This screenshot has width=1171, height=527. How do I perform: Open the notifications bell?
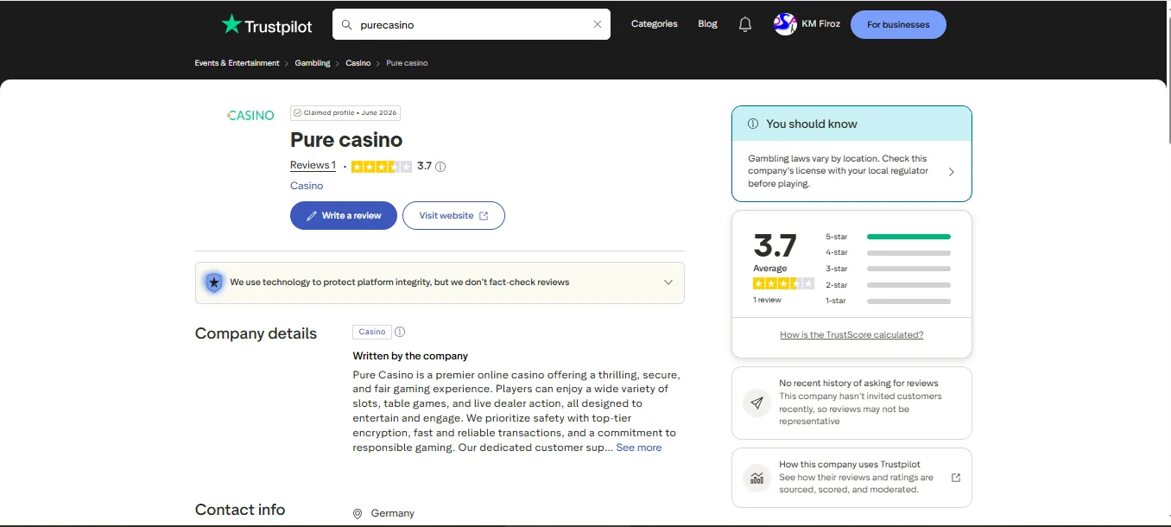coord(745,25)
